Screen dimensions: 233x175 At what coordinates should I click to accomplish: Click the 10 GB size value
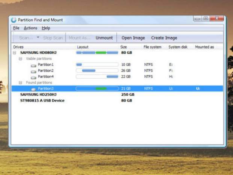click(126, 65)
